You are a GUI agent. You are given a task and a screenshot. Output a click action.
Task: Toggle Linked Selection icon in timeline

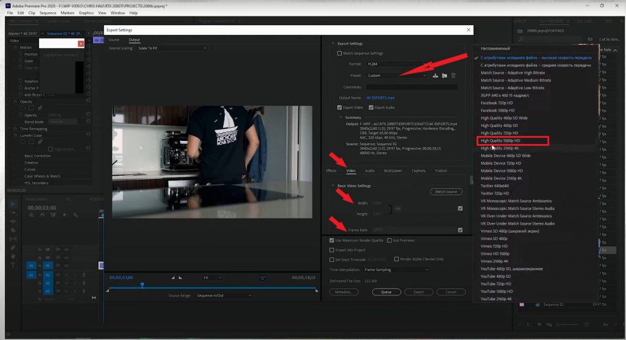53,215
